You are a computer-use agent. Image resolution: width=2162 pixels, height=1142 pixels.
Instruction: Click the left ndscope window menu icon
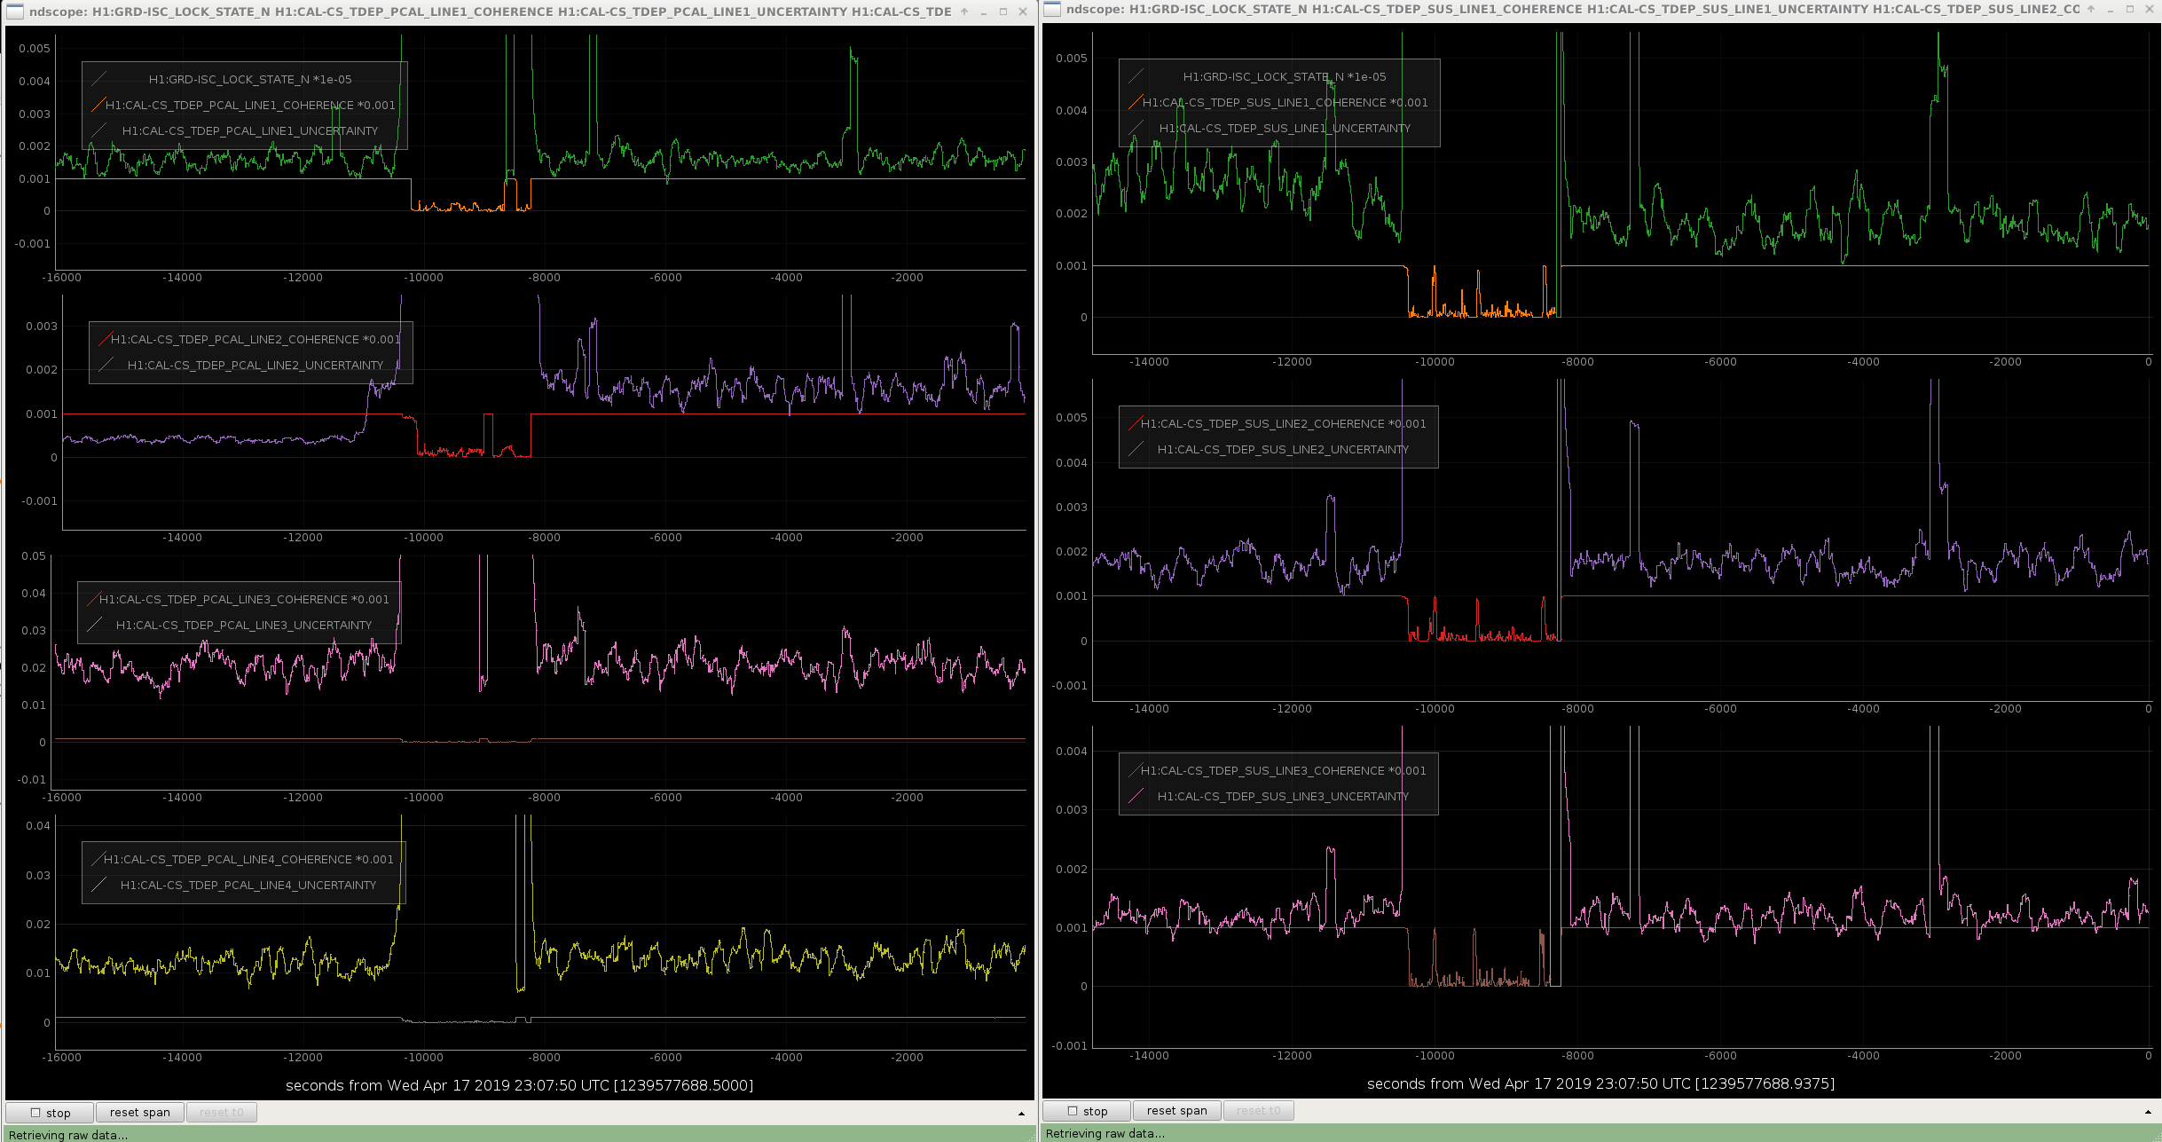15,12
